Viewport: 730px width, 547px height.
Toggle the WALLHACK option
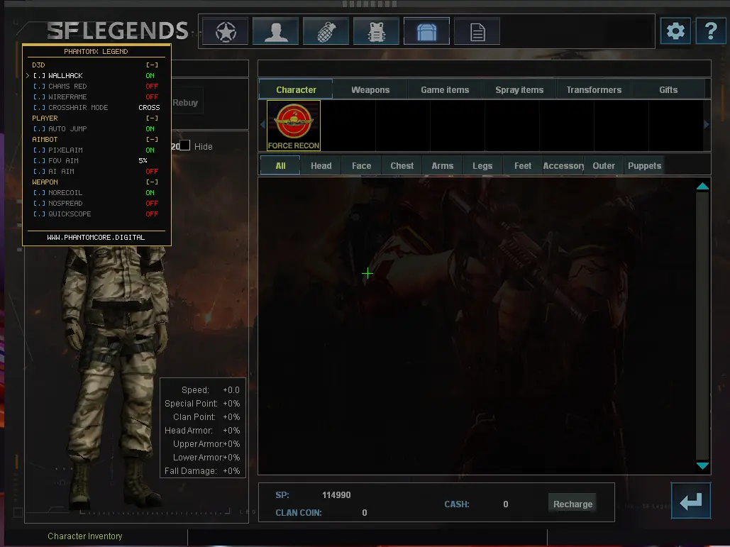coord(96,75)
